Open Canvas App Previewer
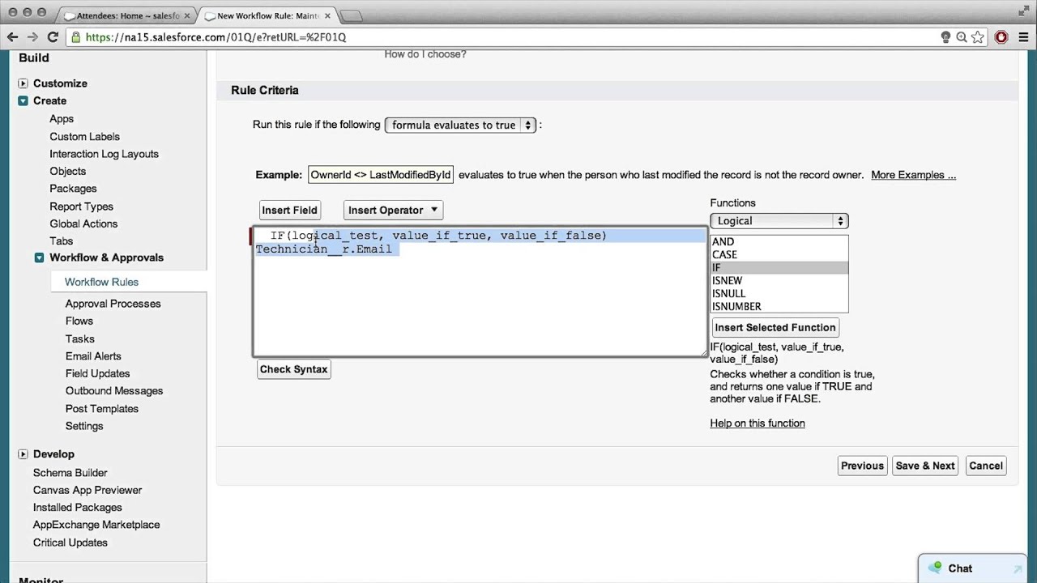Screen dimensions: 1037x583 point(87,490)
